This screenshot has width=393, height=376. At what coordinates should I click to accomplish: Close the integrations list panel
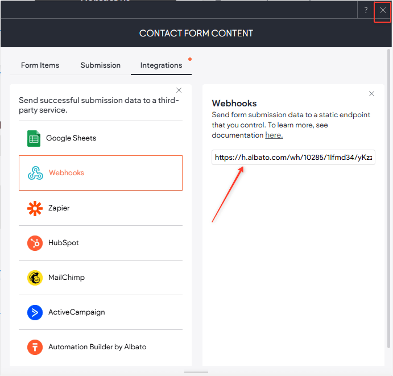(179, 90)
